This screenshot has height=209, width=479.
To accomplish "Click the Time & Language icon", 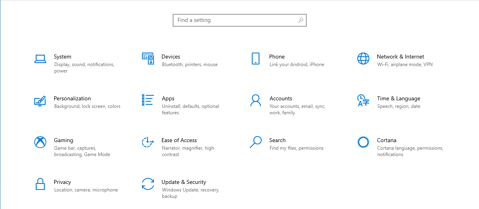I will (363, 100).
